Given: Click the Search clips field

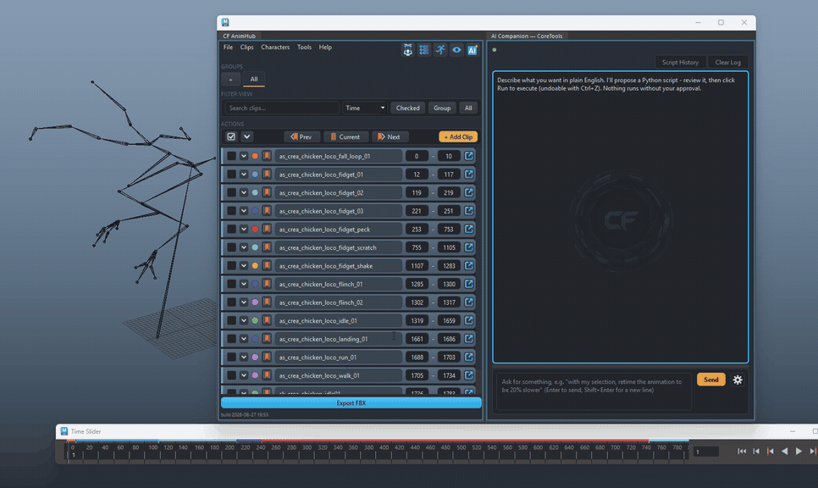Looking at the screenshot, I should click(282, 108).
